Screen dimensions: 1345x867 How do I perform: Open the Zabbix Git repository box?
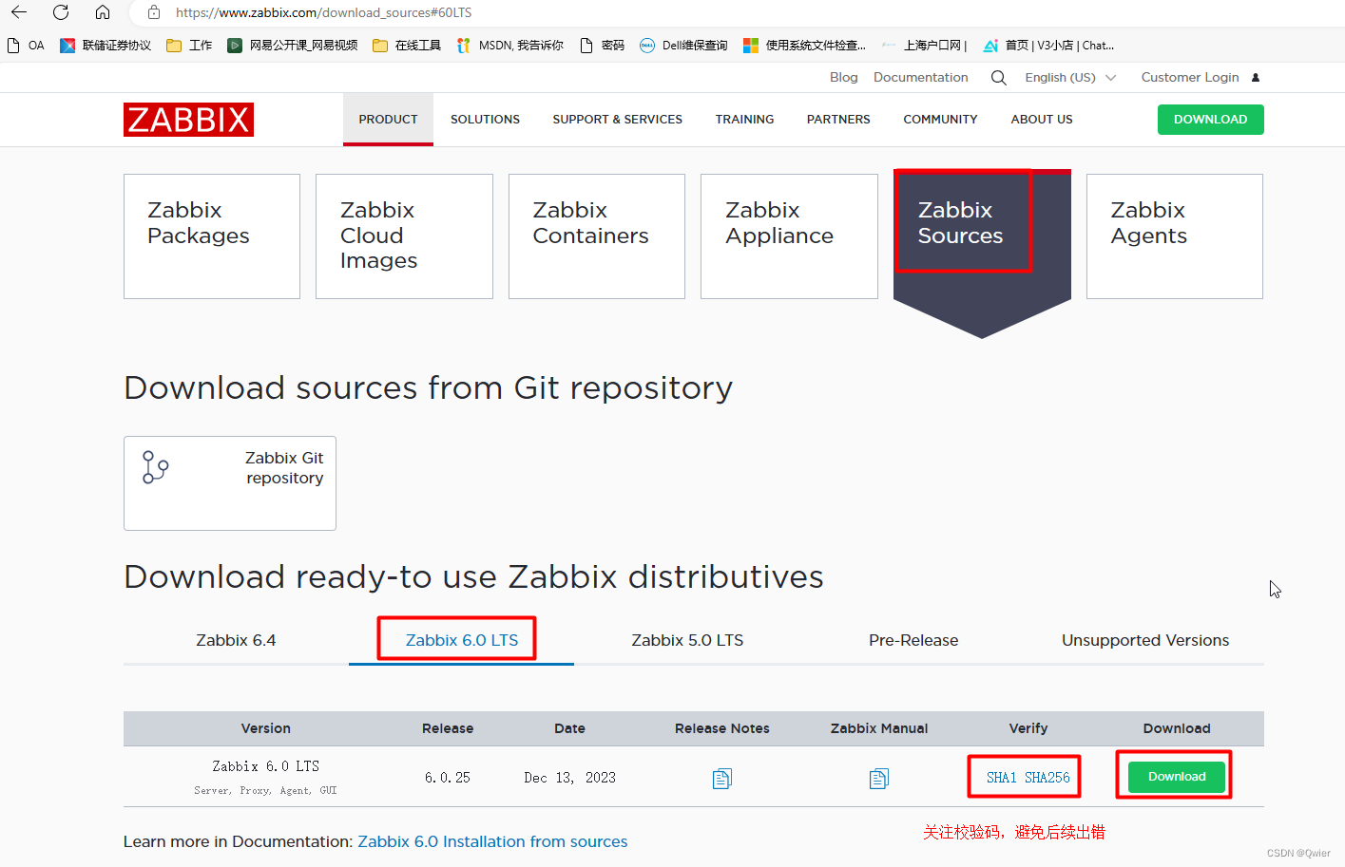tap(230, 483)
